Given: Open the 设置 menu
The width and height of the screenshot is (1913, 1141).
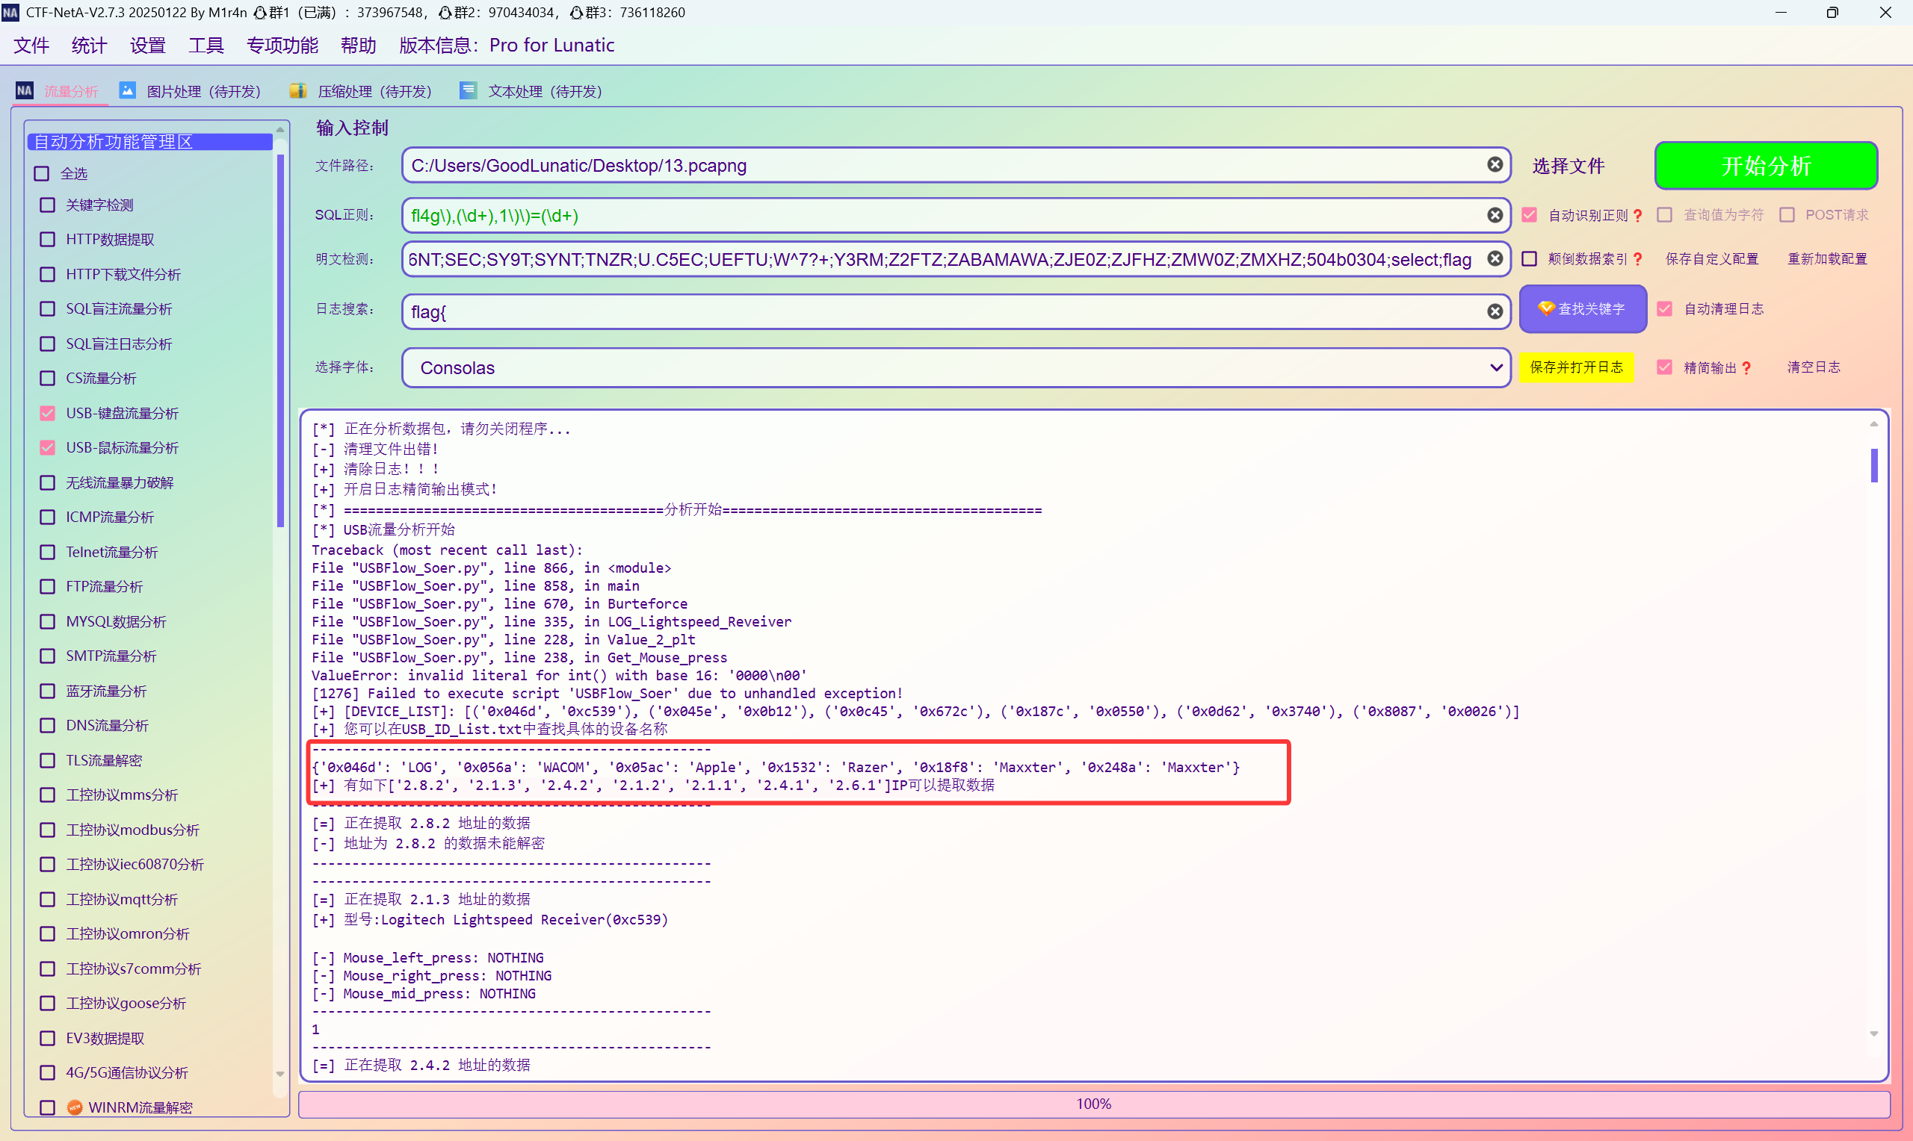Looking at the screenshot, I should [x=148, y=46].
